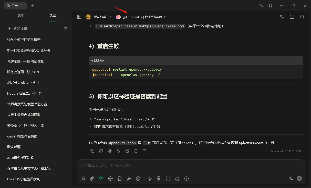Enable web search globe icon

pyautogui.click(x=110, y=179)
